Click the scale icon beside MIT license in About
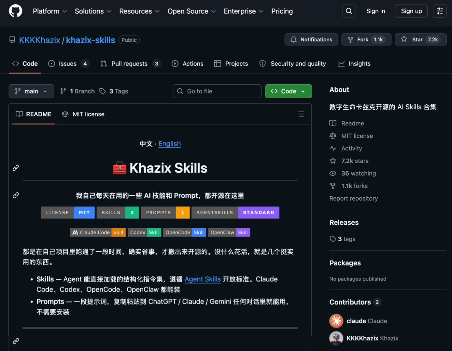Screen dimensions: 452x351 coord(333,136)
